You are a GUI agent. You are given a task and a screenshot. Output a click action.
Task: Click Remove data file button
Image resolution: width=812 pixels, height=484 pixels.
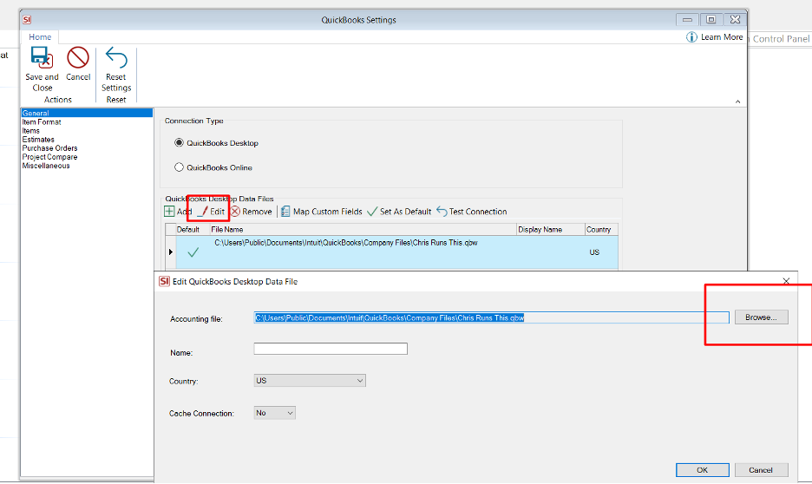tap(252, 211)
